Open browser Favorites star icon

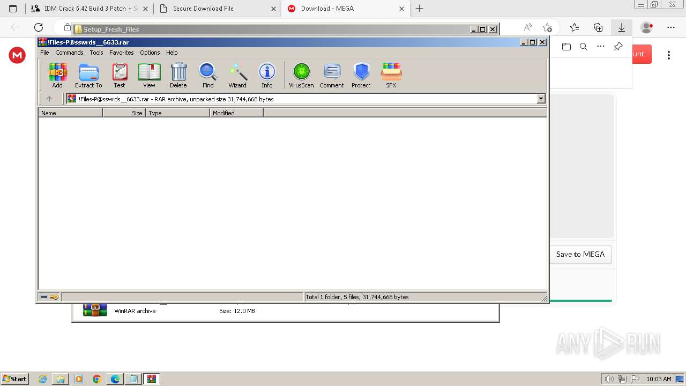tap(575, 27)
